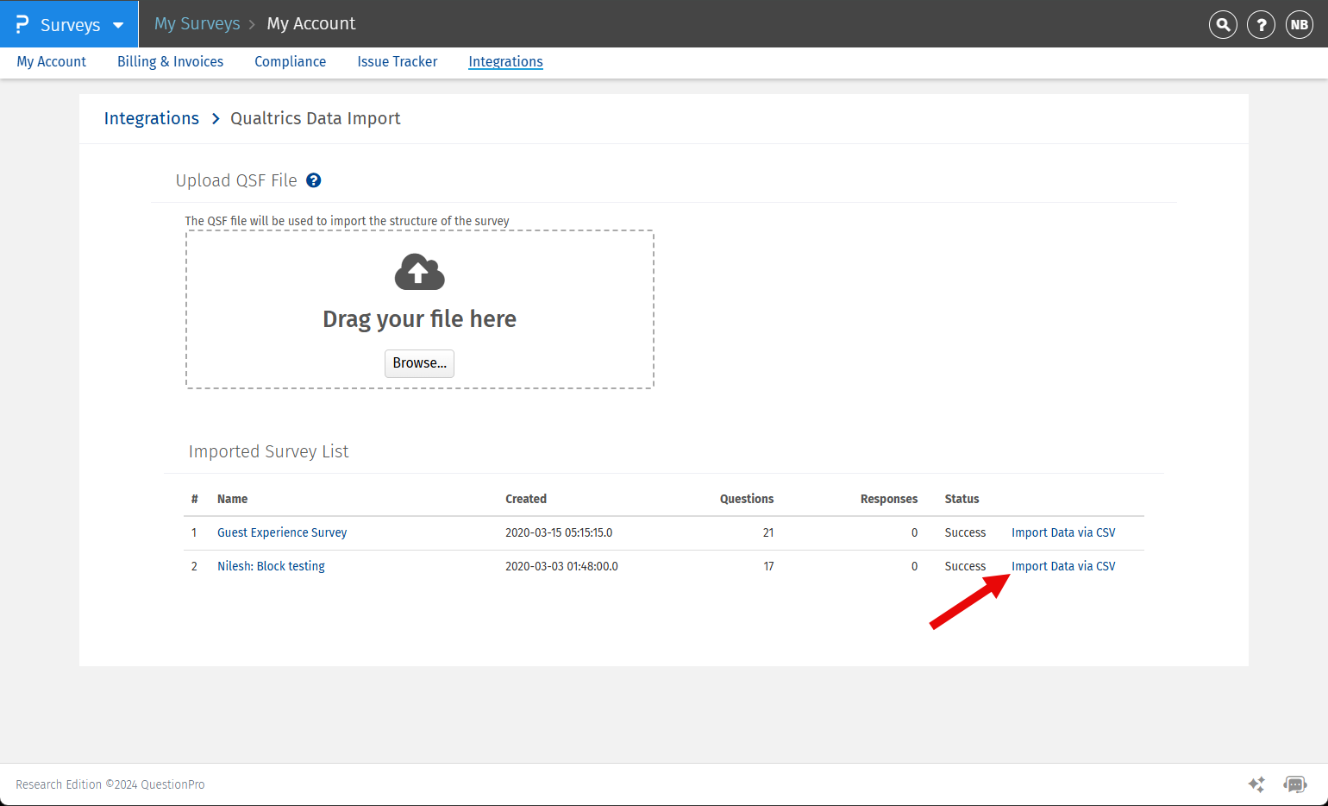This screenshot has height=806, width=1328.
Task: Open the Integrations tab
Action: [x=505, y=62]
